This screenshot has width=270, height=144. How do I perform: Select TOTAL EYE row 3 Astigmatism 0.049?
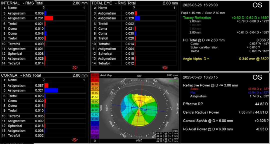(x=134, y=14)
